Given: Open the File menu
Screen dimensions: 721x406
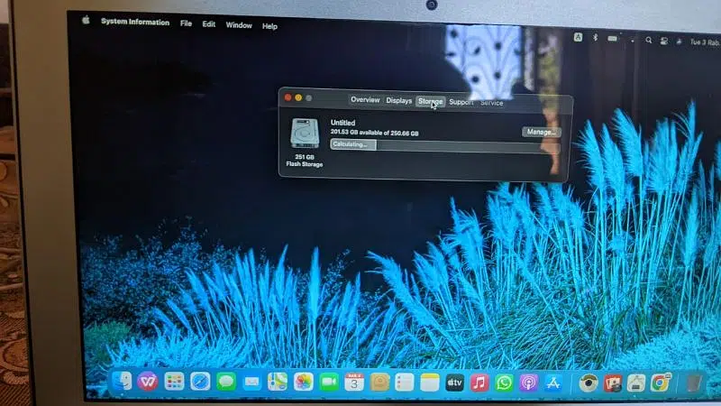Looking at the screenshot, I should (186, 23).
